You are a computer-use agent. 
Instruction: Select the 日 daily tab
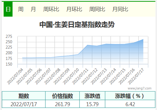8,9
